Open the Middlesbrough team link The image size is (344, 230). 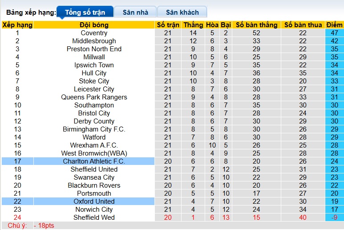(x=94, y=41)
